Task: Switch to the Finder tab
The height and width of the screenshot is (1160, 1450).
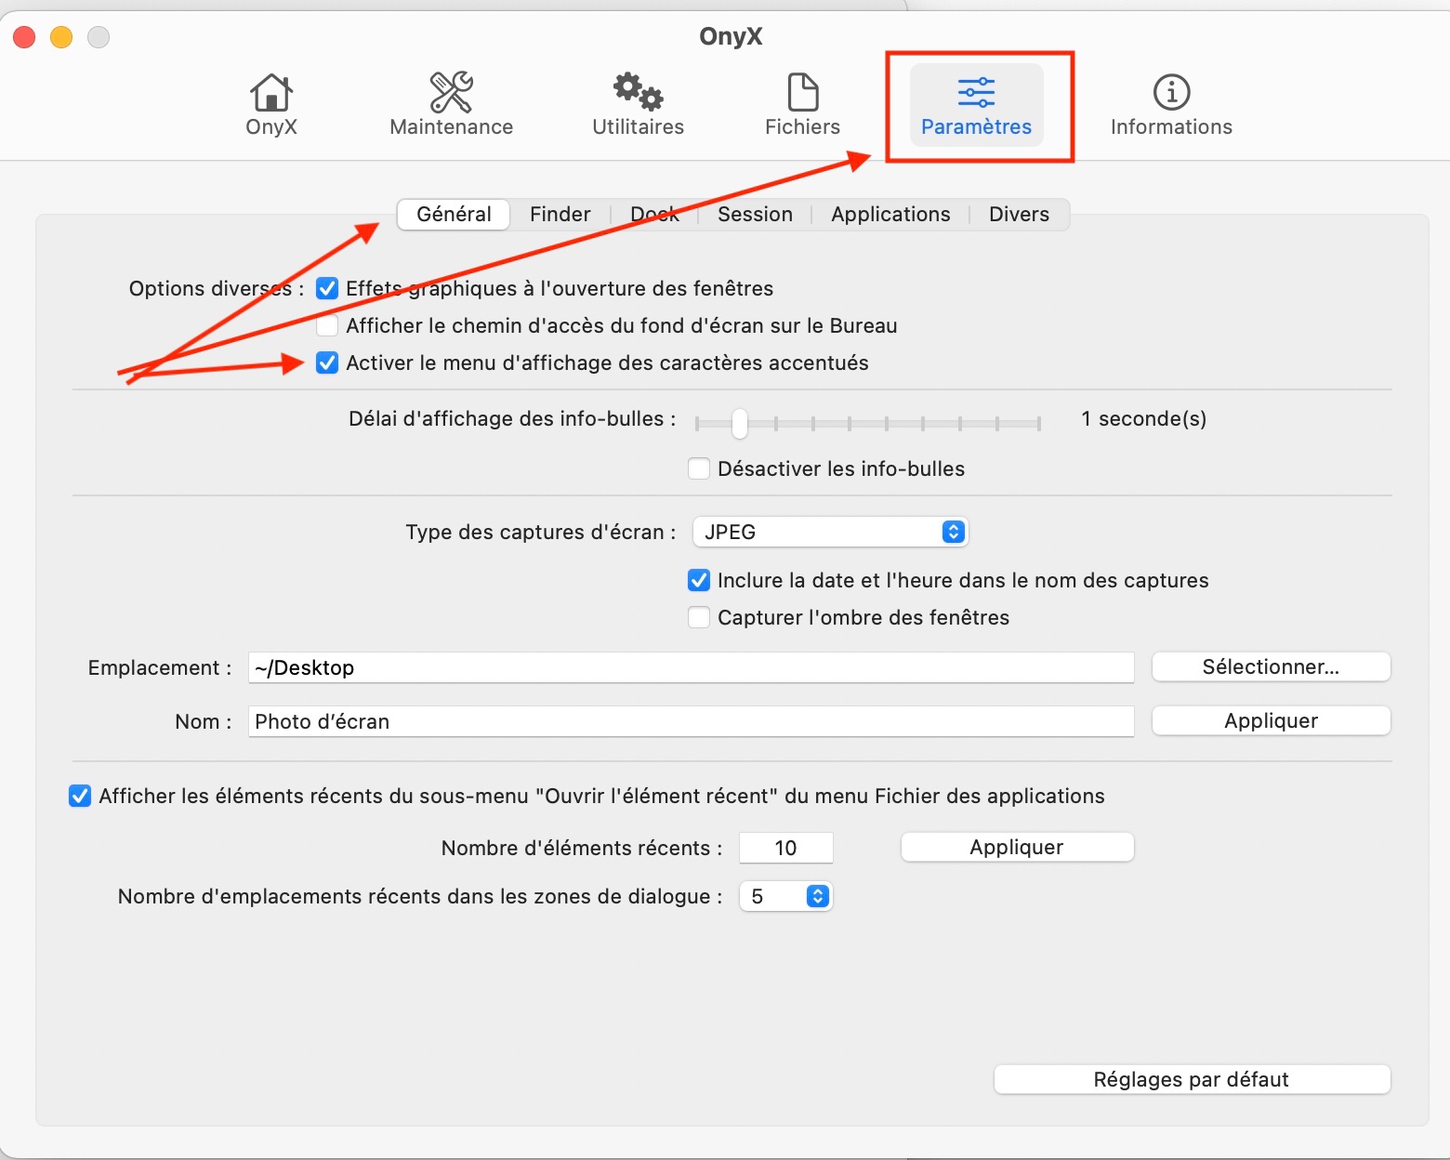Action: tap(560, 214)
